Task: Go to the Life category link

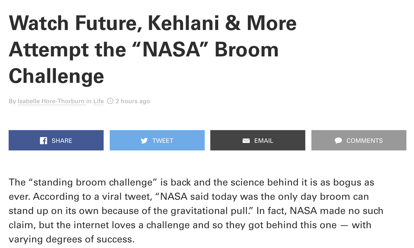Action: pos(99,101)
